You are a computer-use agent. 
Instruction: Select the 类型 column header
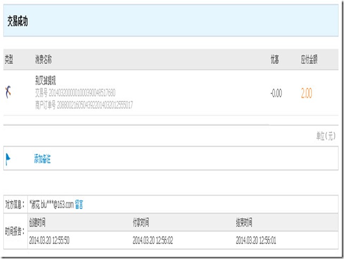pyautogui.click(x=9, y=59)
